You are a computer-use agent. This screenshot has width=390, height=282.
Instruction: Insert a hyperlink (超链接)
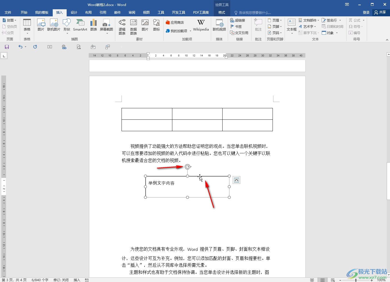click(x=238, y=20)
